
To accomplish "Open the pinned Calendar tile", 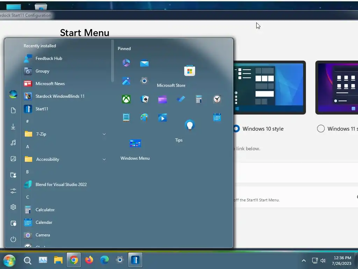I will coord(217,117).
